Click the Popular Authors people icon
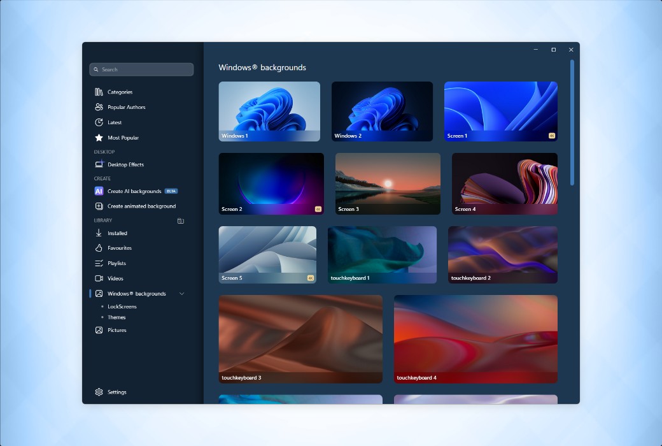 pyautogui.click(x=99, y=107)
